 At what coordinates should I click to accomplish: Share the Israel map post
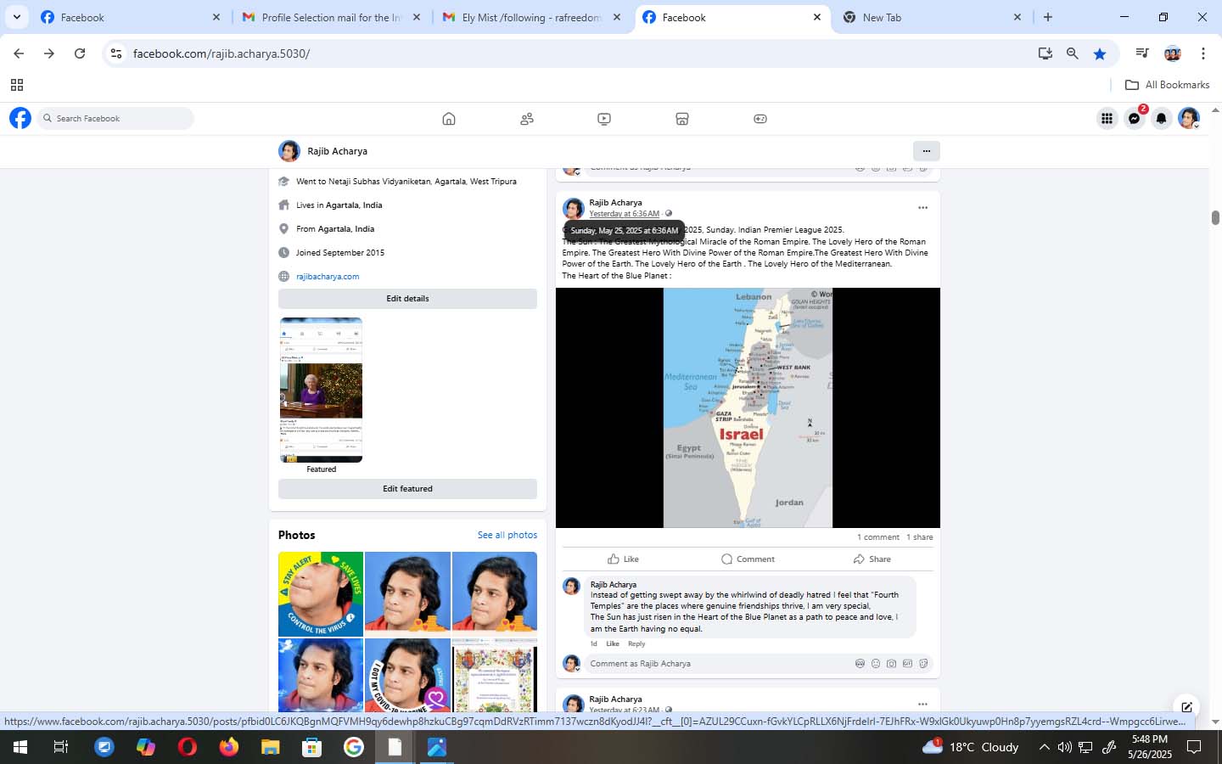pyautogui.click(x=872, y=559)
